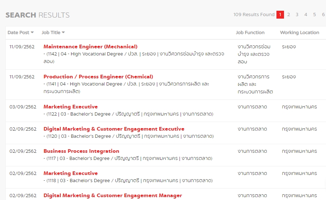Open Digital Marketing & Customer Engagement Manager
Image resolution: width=326 pixels, height=200 pixels.
[x=113, y=195]
